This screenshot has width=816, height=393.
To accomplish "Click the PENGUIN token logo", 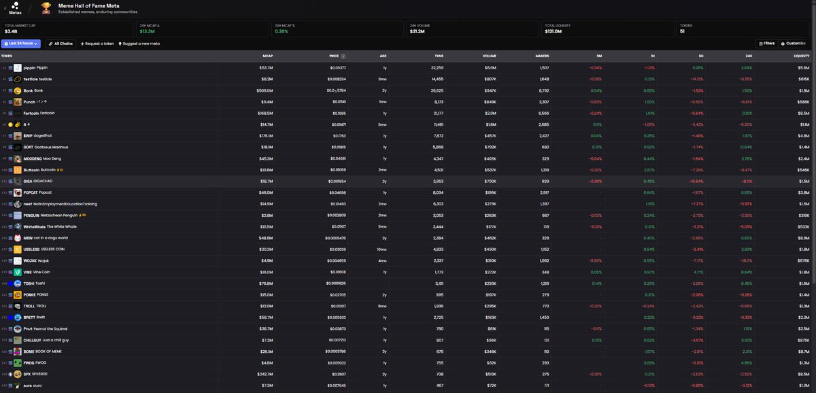I will click(x=18, y=215).
